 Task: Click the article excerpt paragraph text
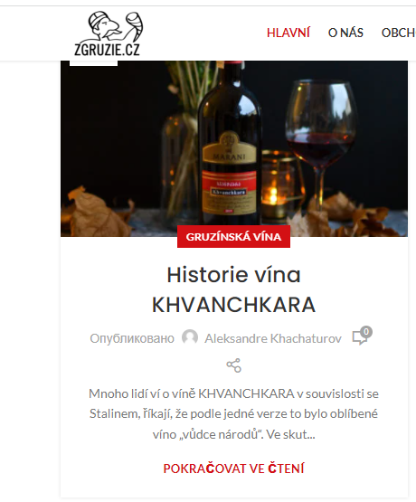tap(233, 414)
